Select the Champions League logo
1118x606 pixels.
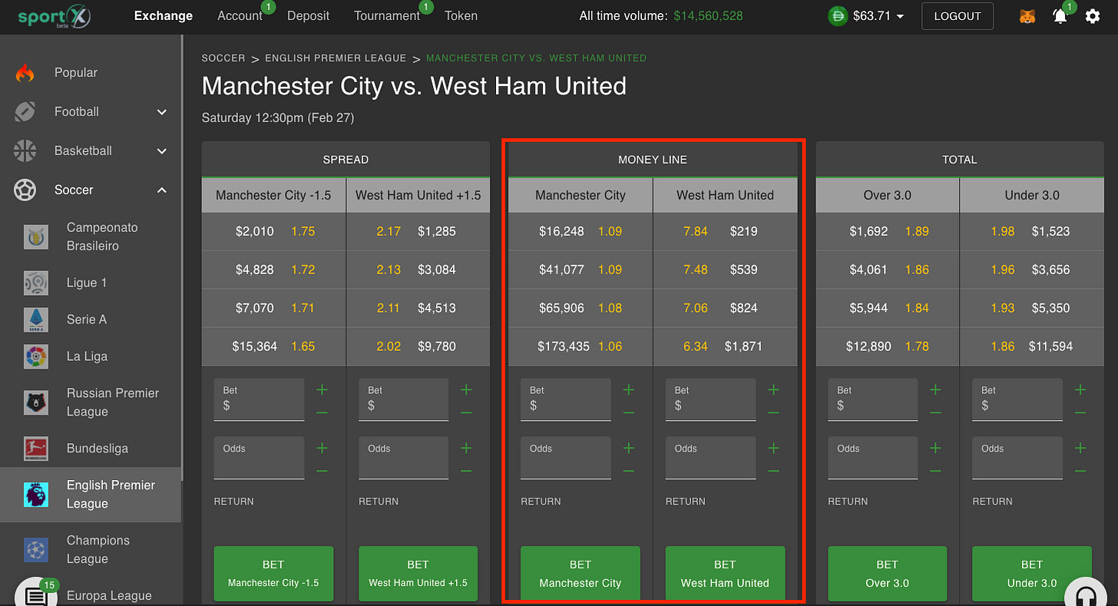point(36,550)
